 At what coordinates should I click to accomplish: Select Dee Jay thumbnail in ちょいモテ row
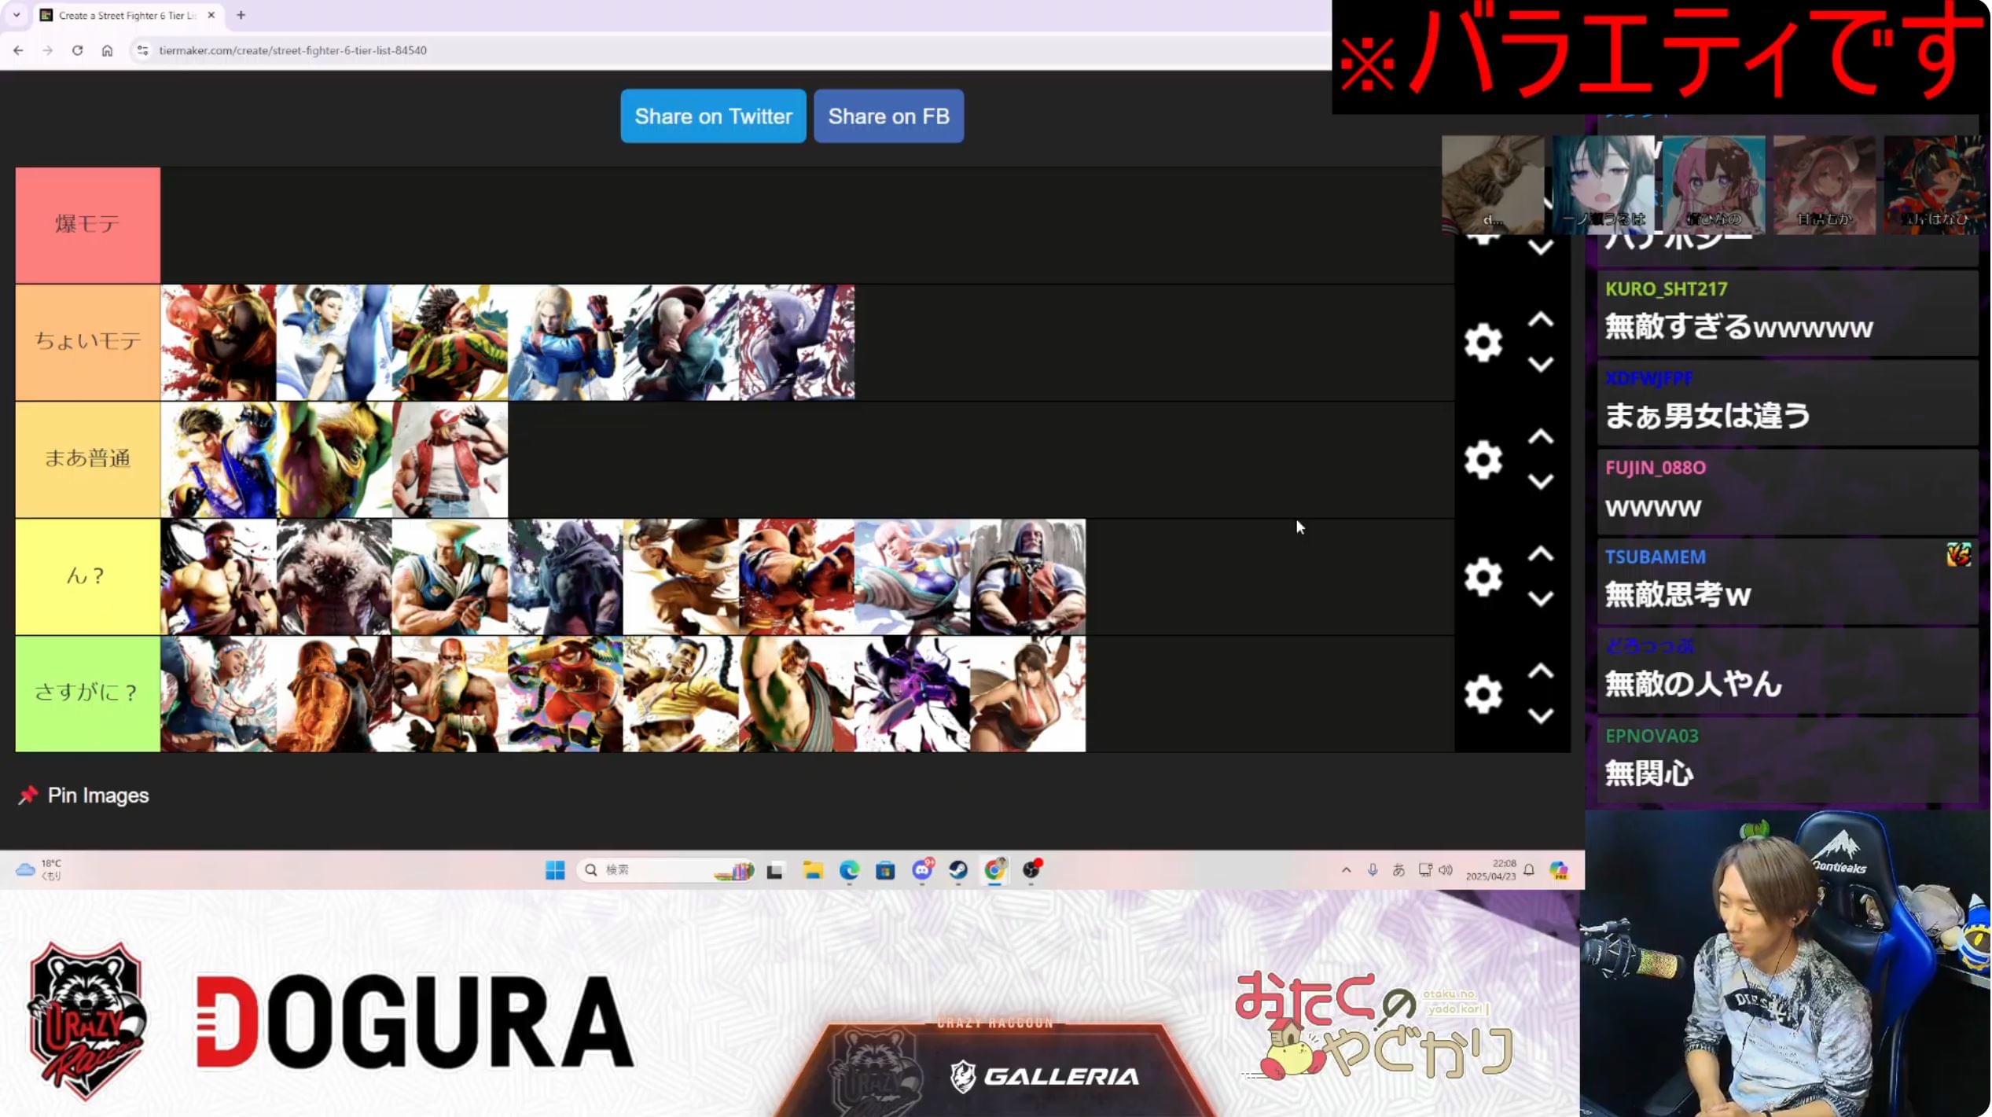[x=450, y=343]
